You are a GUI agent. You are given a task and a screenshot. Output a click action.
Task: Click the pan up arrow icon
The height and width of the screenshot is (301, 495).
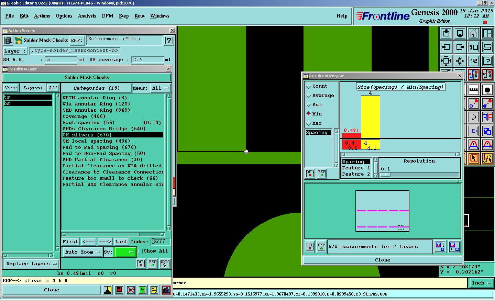point(446,33)
